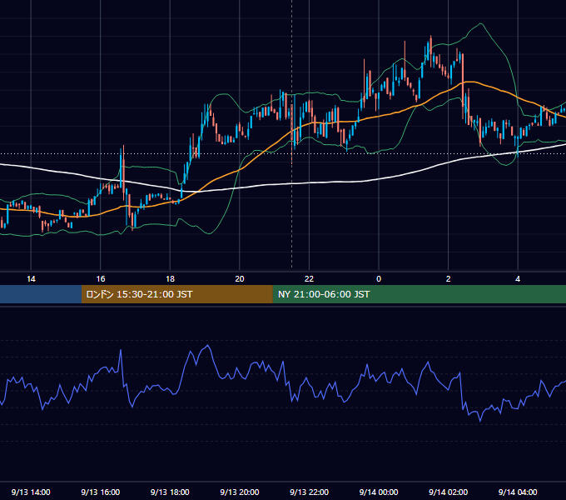Click the 9/13 16:00 label on oscillator axis
The height and width of the screenshot is (500, 566).
[101, 492]
